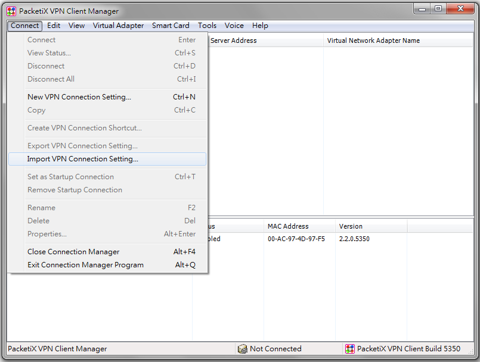480x362 pixels.
Task: Open the Tools menu
Action: [x=207, y=26]
